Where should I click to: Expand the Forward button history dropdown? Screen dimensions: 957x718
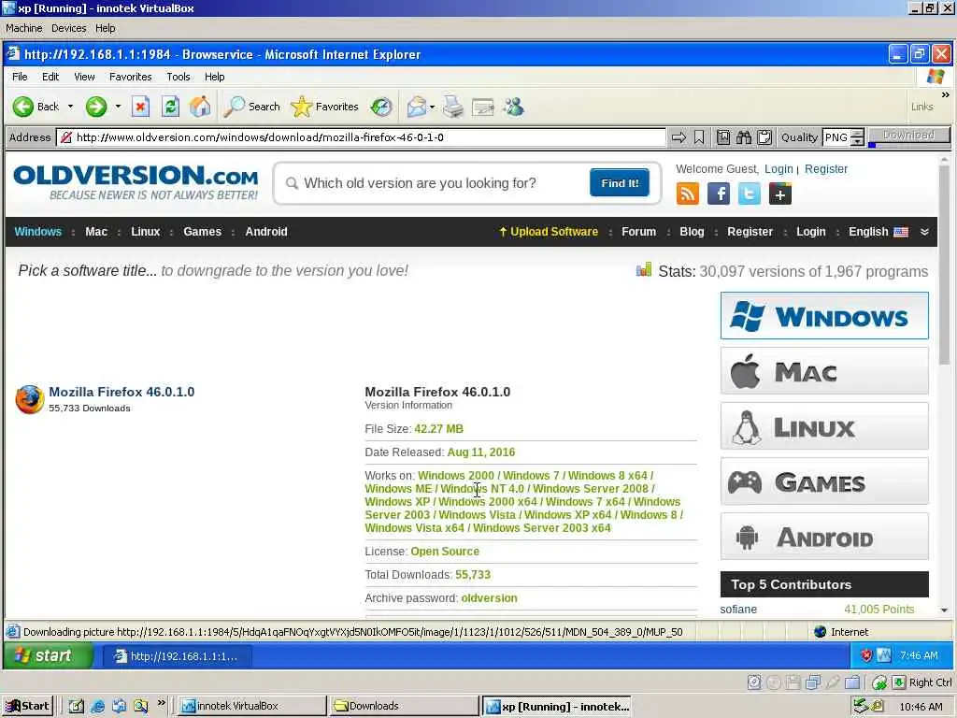point(118,107)
